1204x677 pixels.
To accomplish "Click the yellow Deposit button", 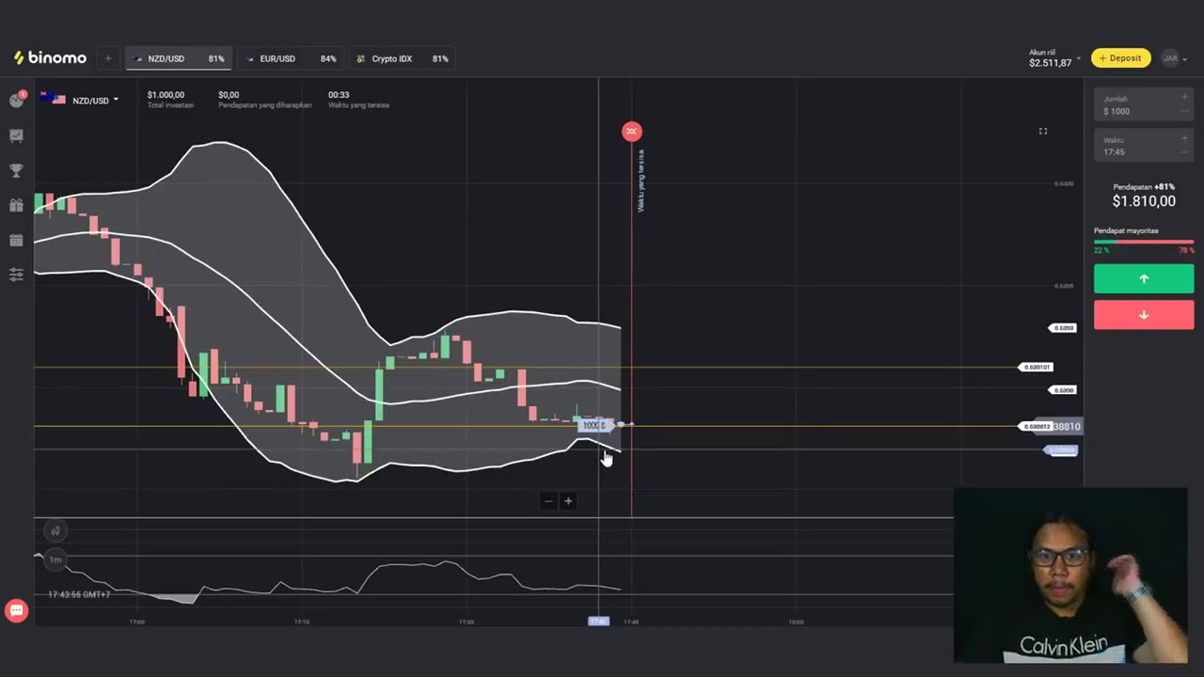I will tap(1120, 58).
